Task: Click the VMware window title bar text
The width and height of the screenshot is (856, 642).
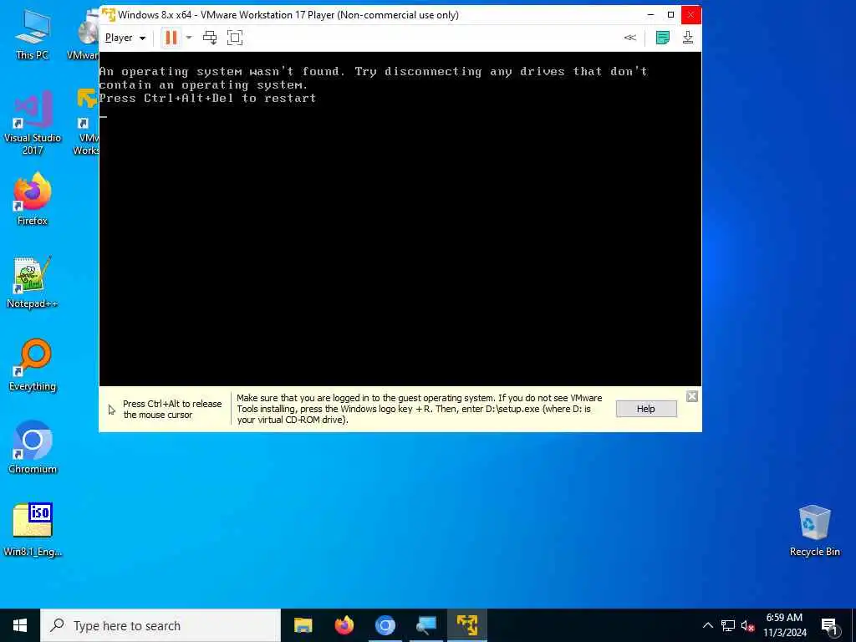Action: (288, 15)
